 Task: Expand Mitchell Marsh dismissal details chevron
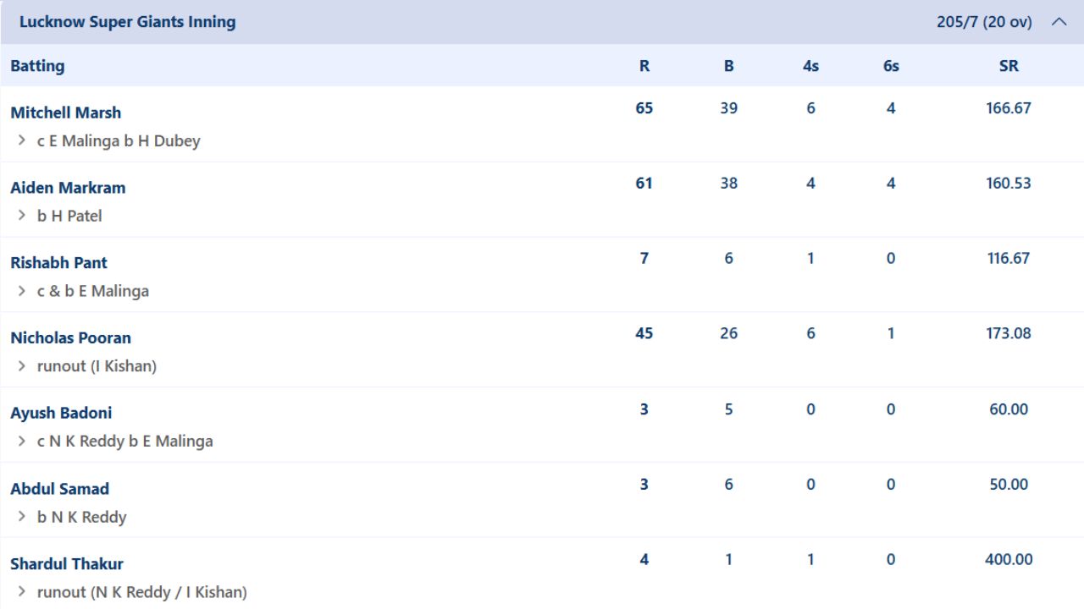coord(22,140)
